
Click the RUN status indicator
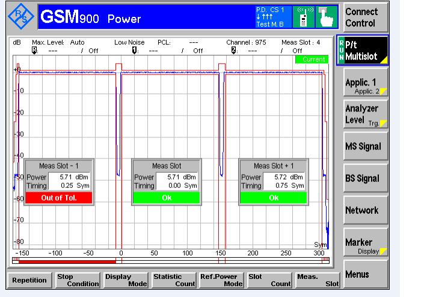(x=342, y=51)
